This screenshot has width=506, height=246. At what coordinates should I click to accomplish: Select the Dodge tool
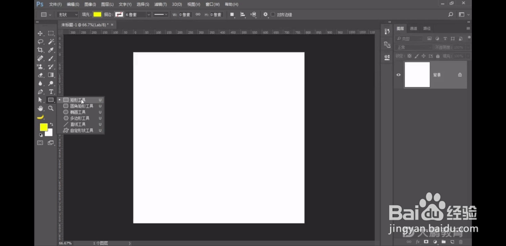[x=51, y=83]
